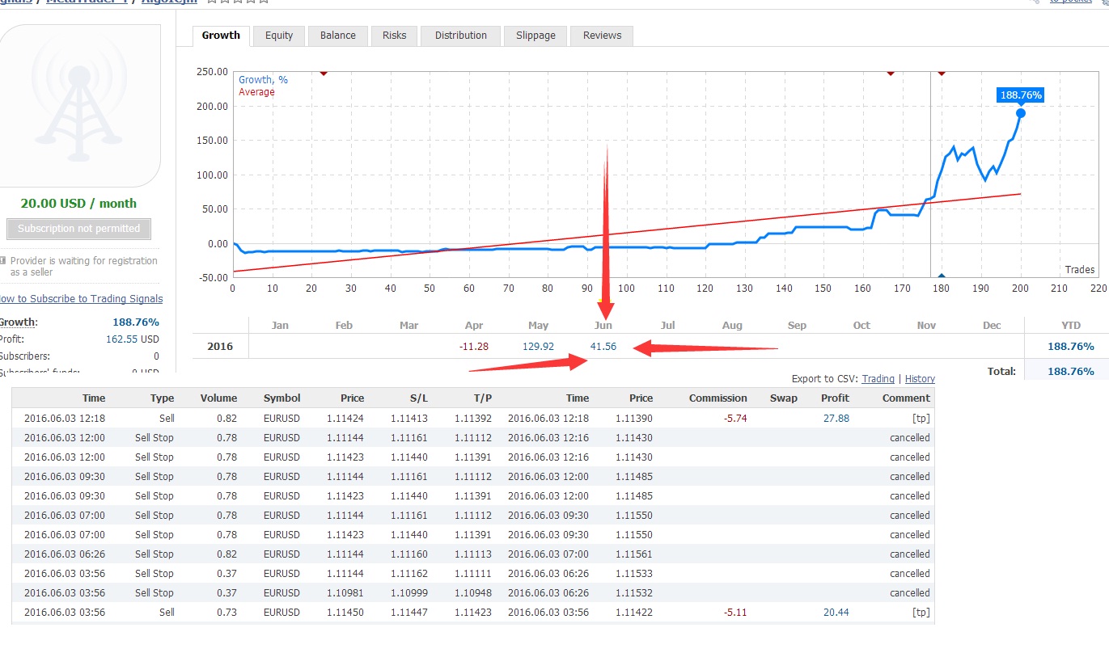
Task: Click the red triangle marker near trade 167
Action: tap(891, 74)
